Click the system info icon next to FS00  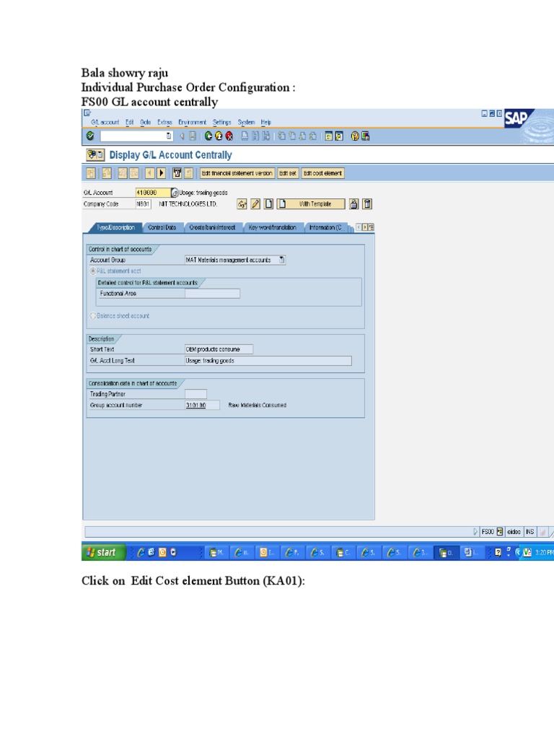point(500,532)
